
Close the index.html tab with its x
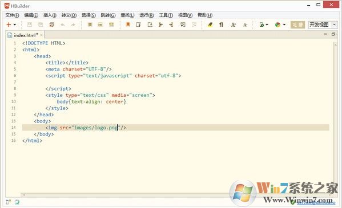[42, 35]
